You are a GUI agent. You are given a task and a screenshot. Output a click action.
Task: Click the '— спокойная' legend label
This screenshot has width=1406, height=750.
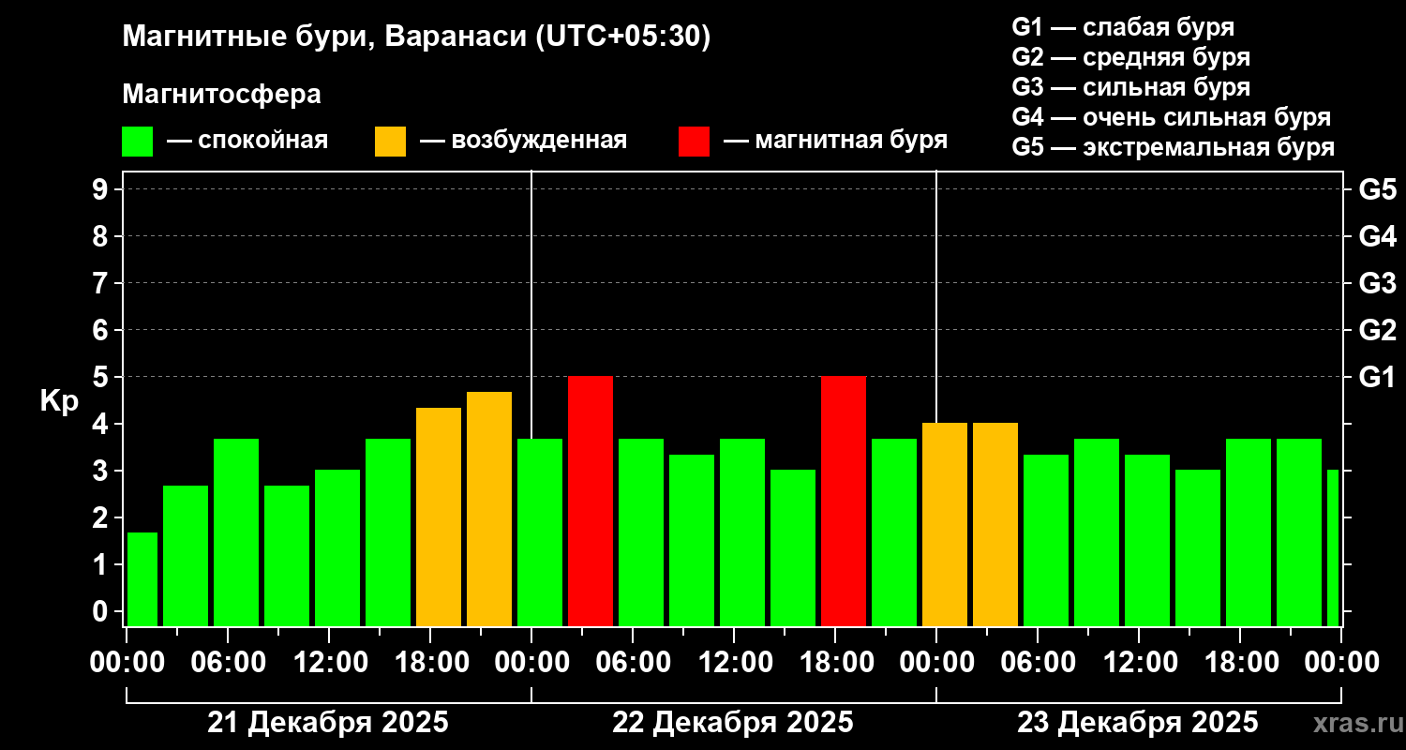(247, 142)
